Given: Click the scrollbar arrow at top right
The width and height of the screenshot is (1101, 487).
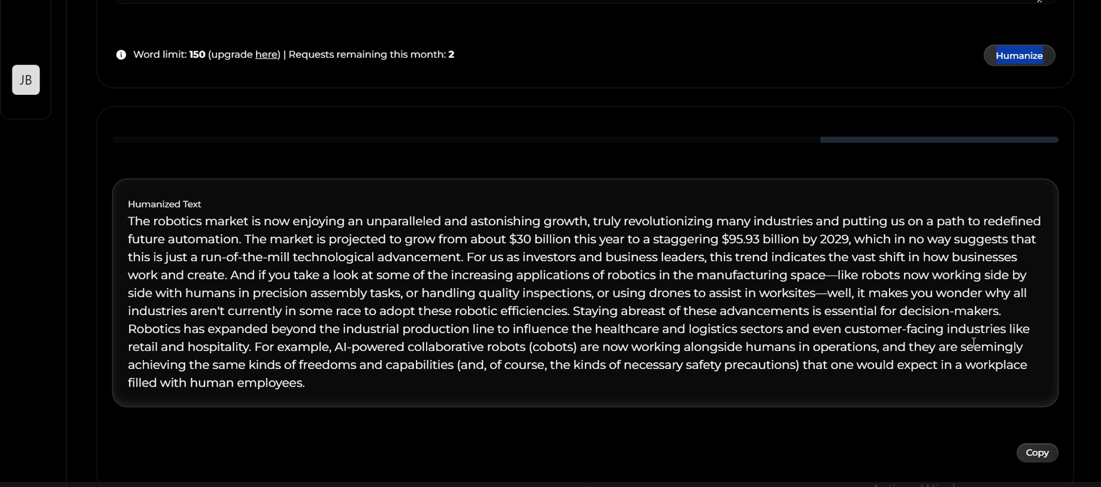Looking at the screenshot, I should coord(1039,3).
